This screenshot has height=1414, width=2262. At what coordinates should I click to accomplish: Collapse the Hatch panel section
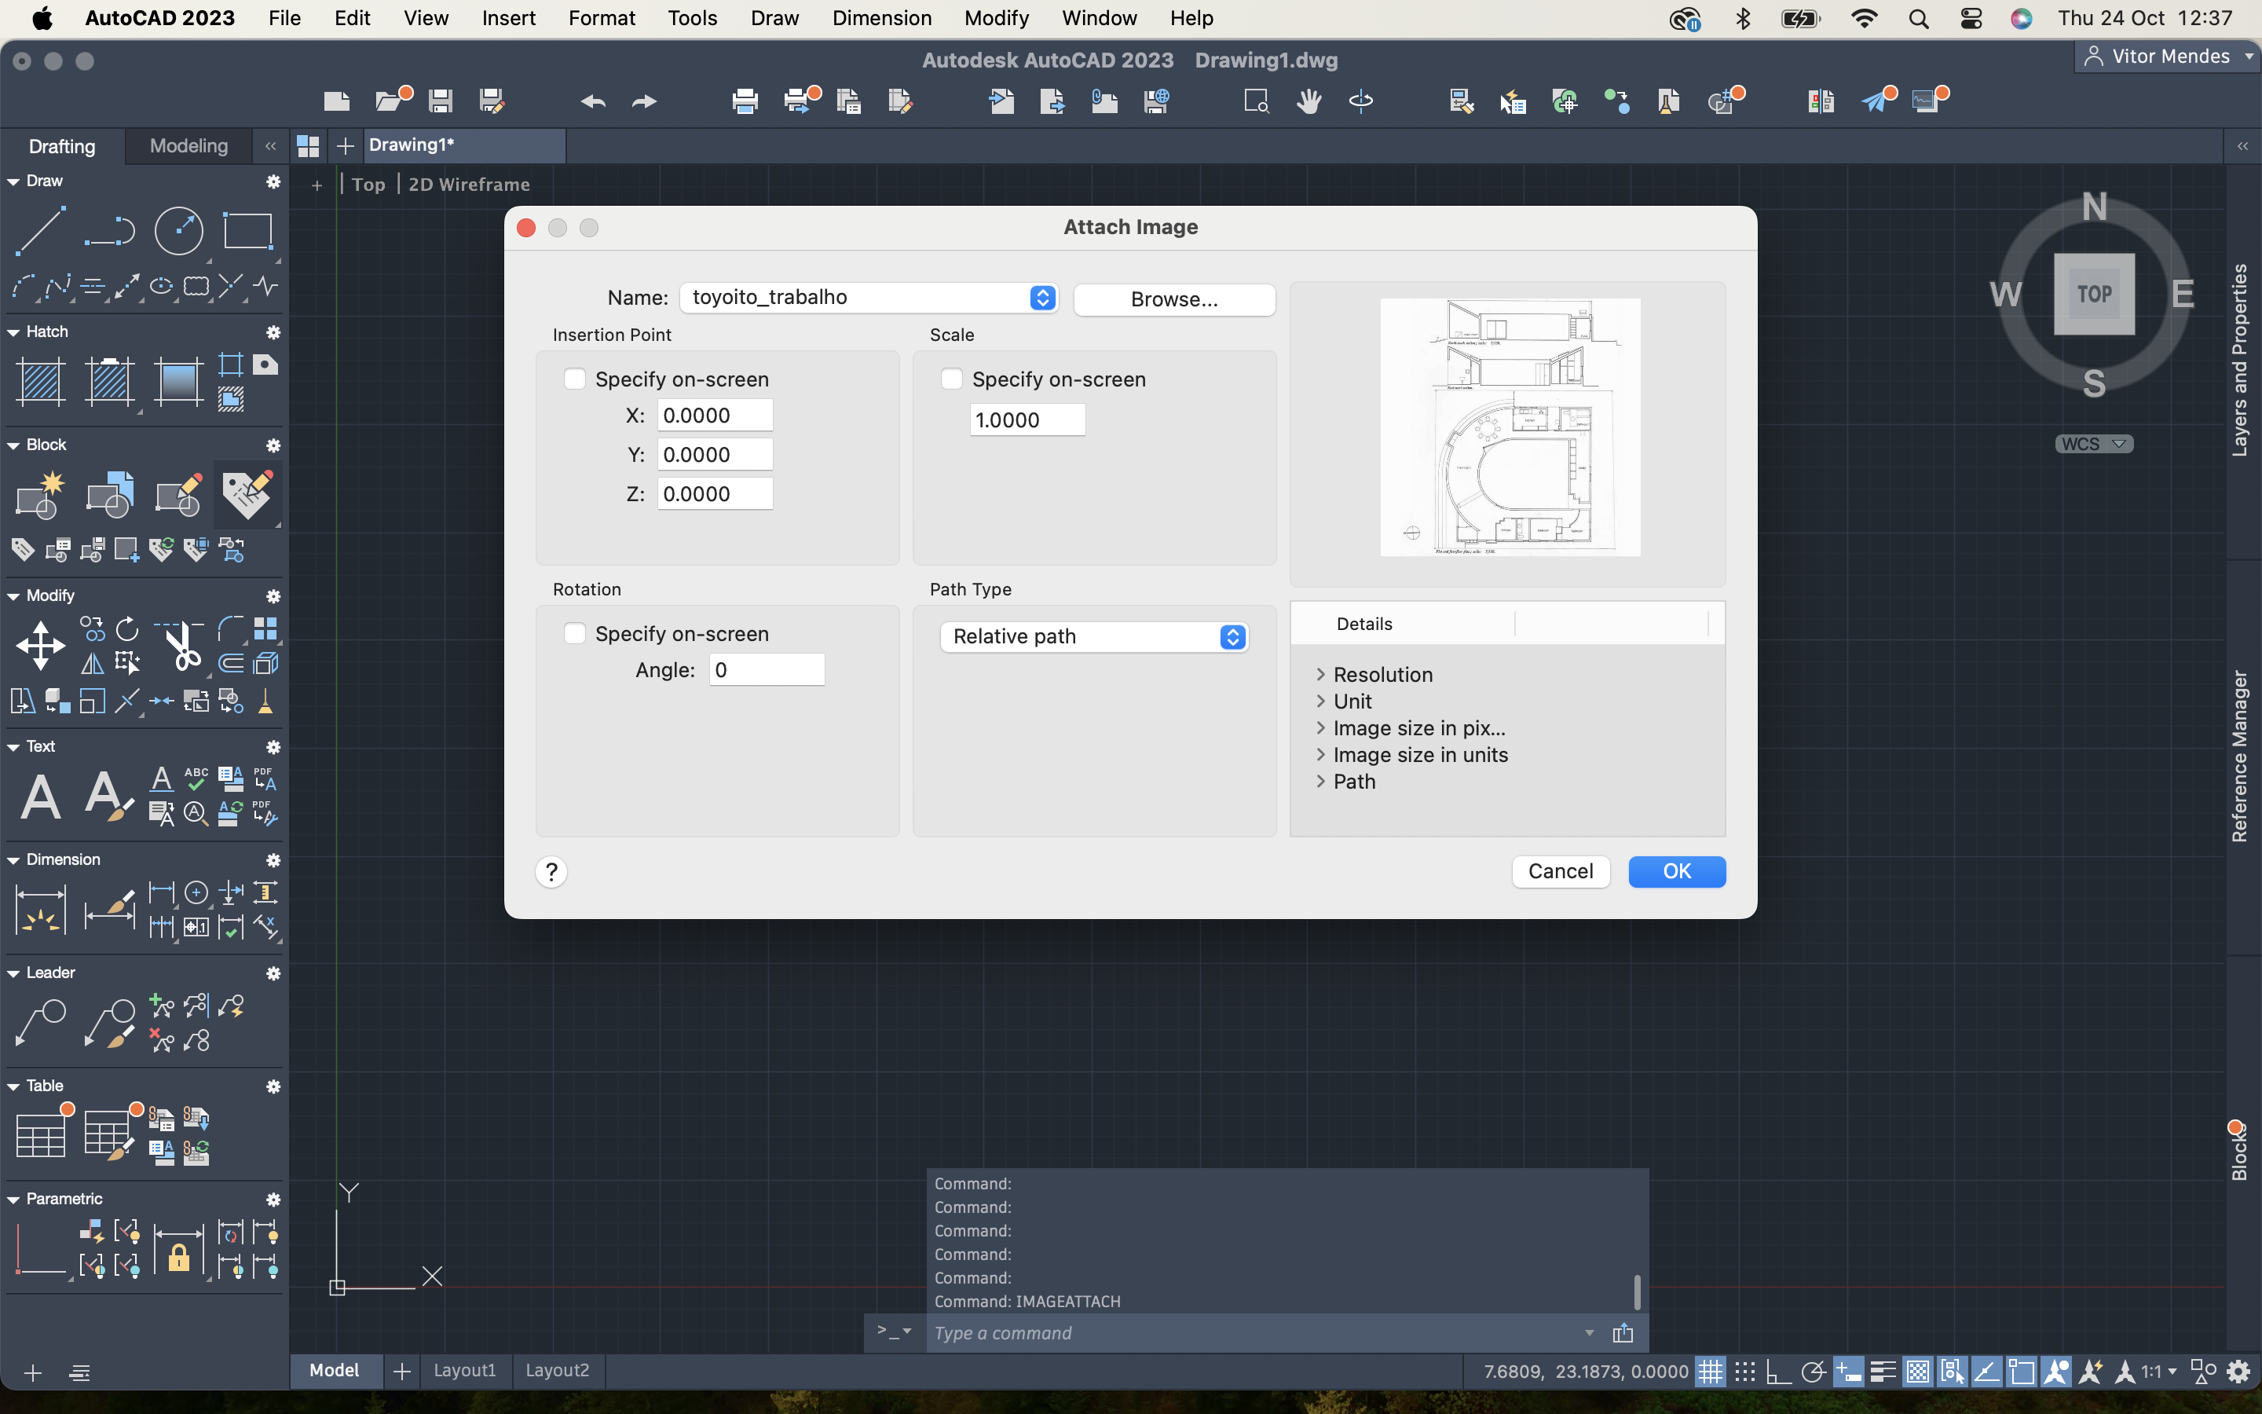click(14, 332)
